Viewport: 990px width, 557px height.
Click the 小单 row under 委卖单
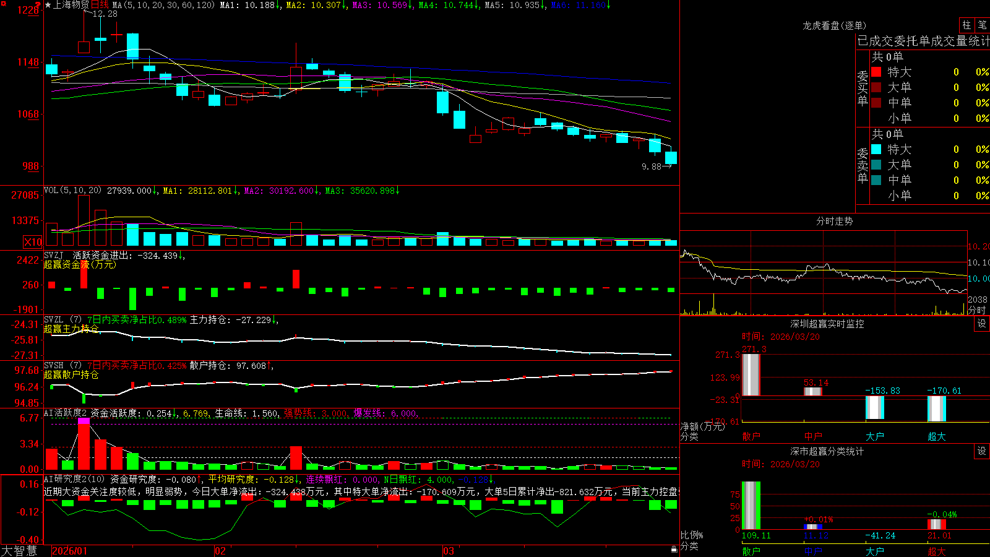[x=930, y=196]
